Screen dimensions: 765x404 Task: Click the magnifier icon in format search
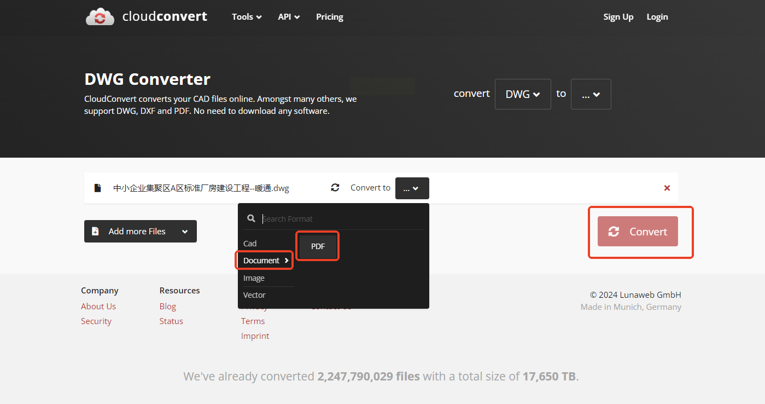point(251,218)
